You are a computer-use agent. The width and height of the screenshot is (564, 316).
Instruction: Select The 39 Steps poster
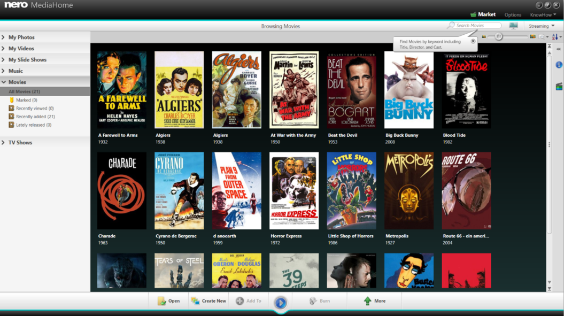(294, 271)
